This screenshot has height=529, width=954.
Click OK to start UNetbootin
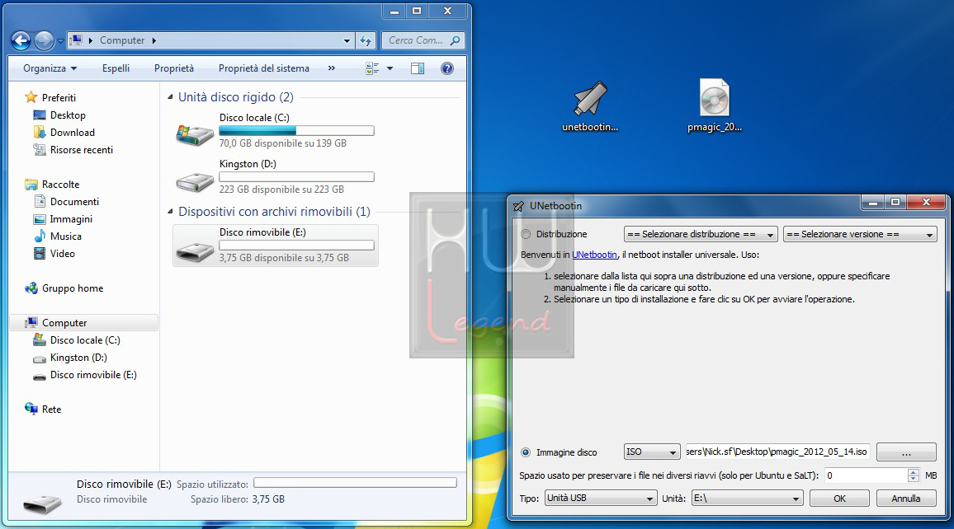[x=839, y=499]
